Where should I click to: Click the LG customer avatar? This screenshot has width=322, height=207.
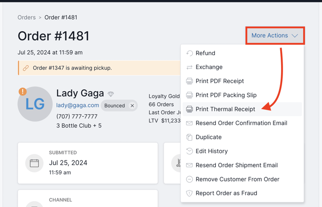[35, 104]
